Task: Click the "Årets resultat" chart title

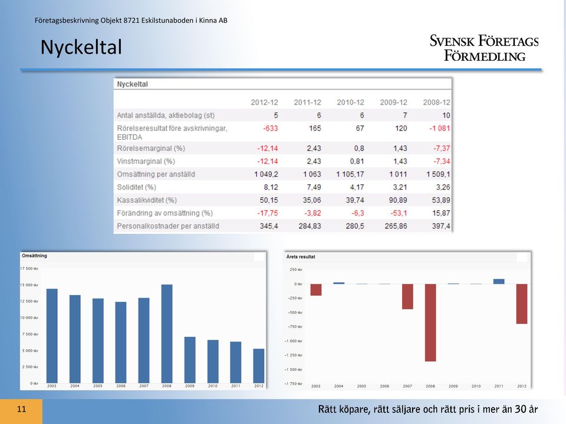Action: tap(301, 257)
